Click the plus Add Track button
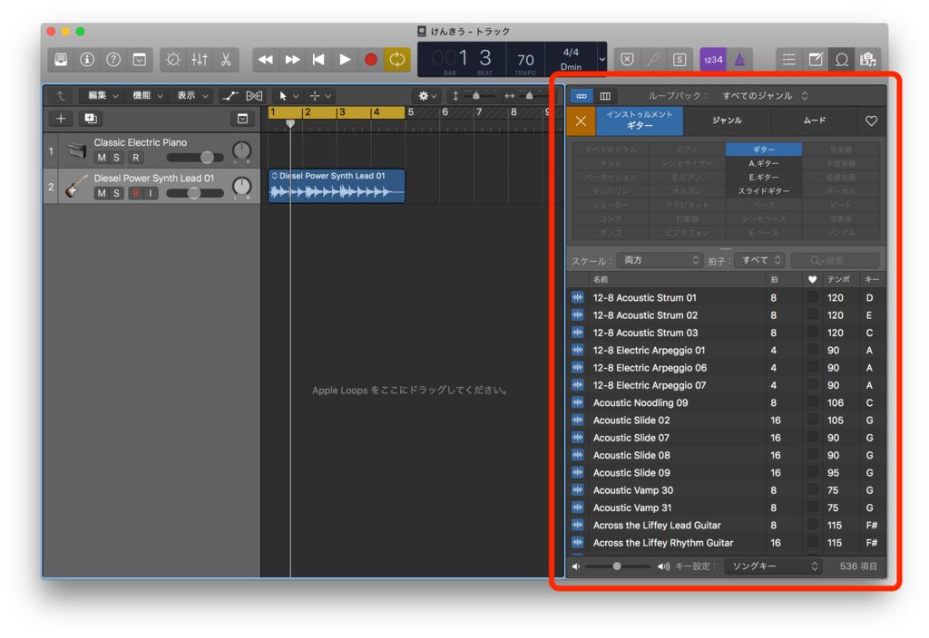The width and height of the screenshot is (929, 638). (61, 119)
